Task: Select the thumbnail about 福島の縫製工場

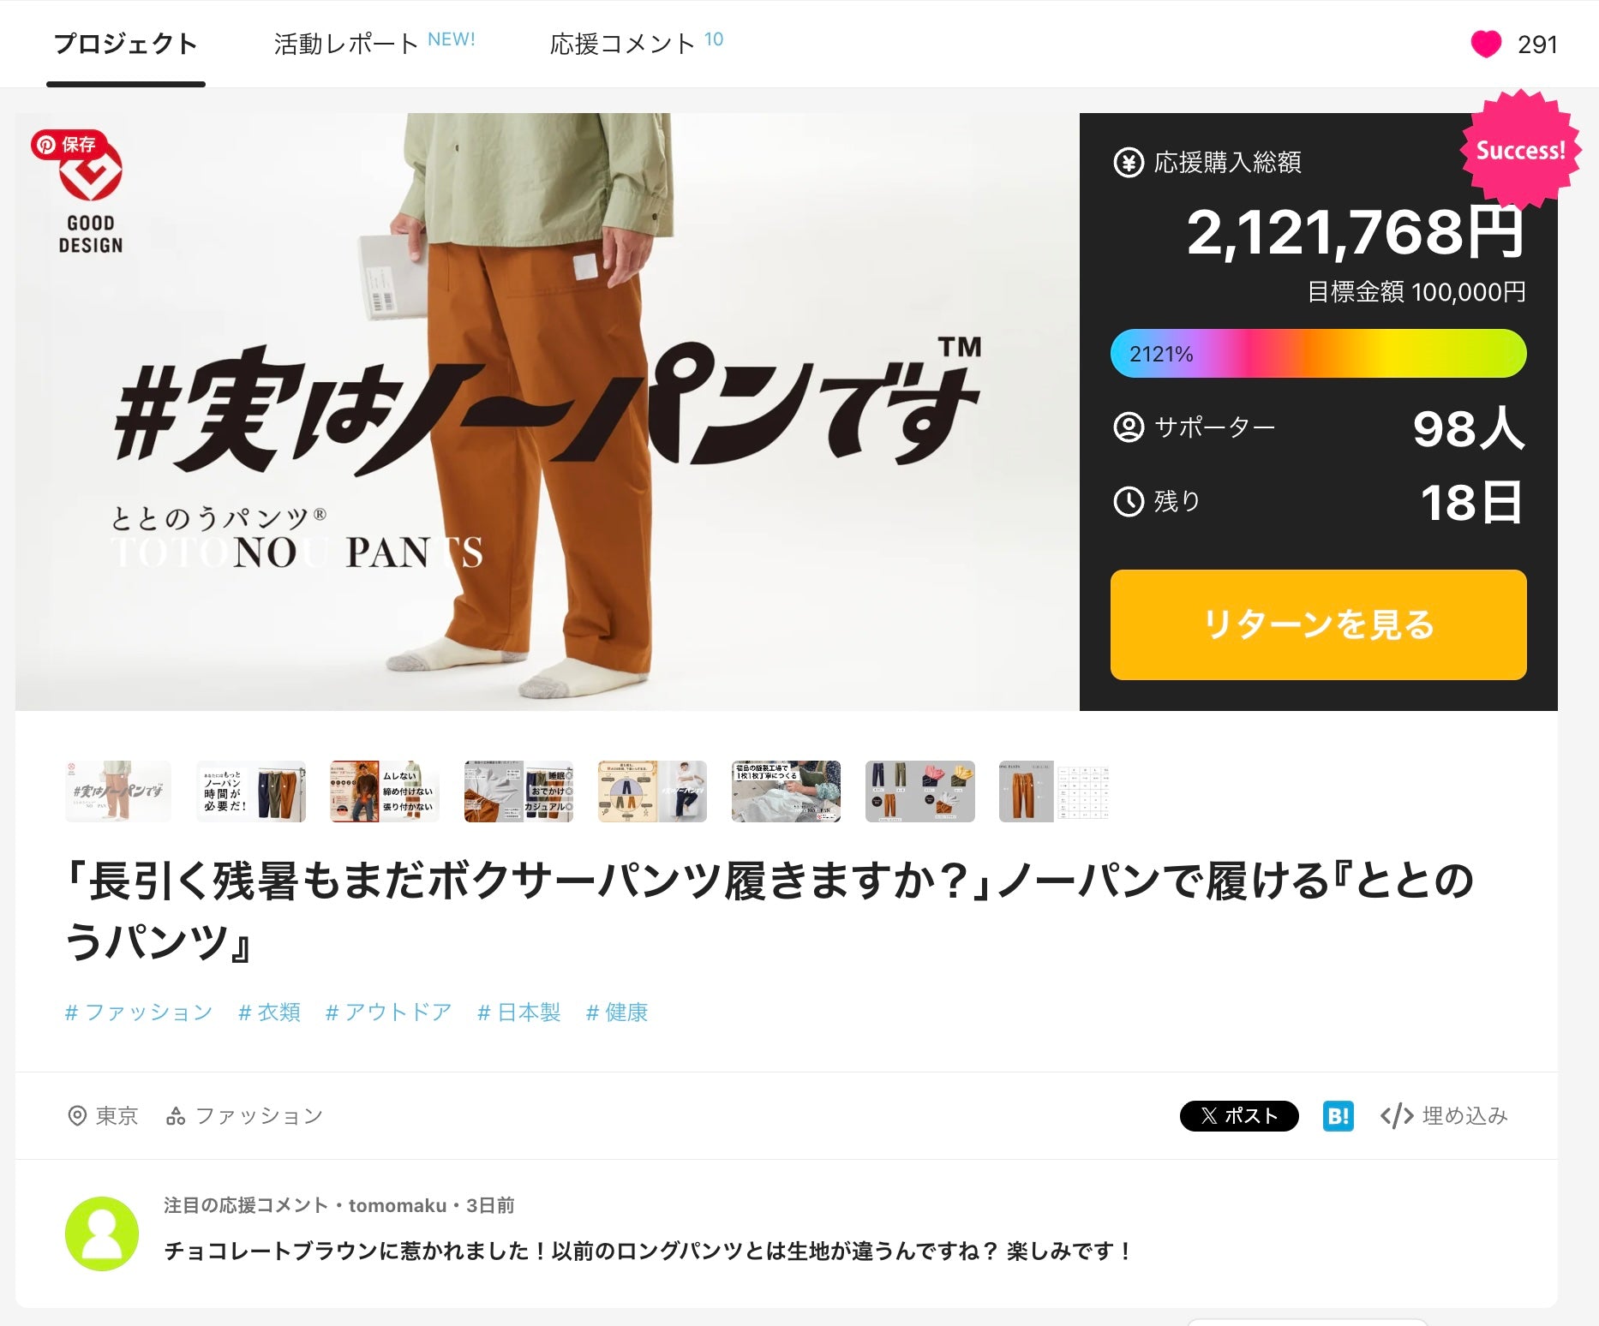Action: pos(786,791)
